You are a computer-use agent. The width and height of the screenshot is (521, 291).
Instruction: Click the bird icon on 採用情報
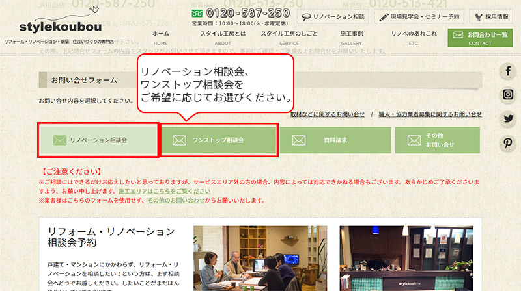[x=478, y=17]
